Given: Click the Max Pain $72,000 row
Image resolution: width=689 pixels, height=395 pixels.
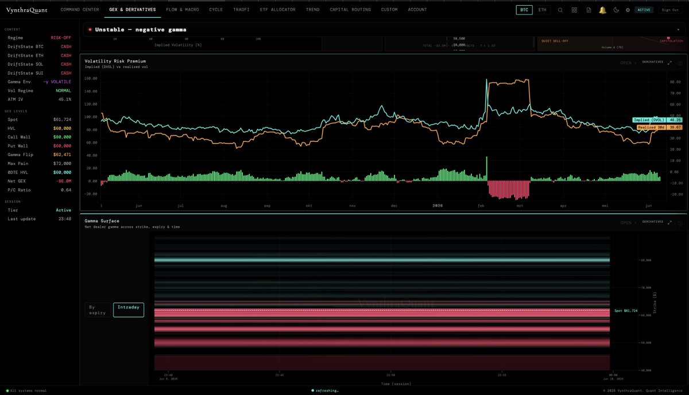Looking at the screenshot, I should pyautogui.click(x=40, y=164).
